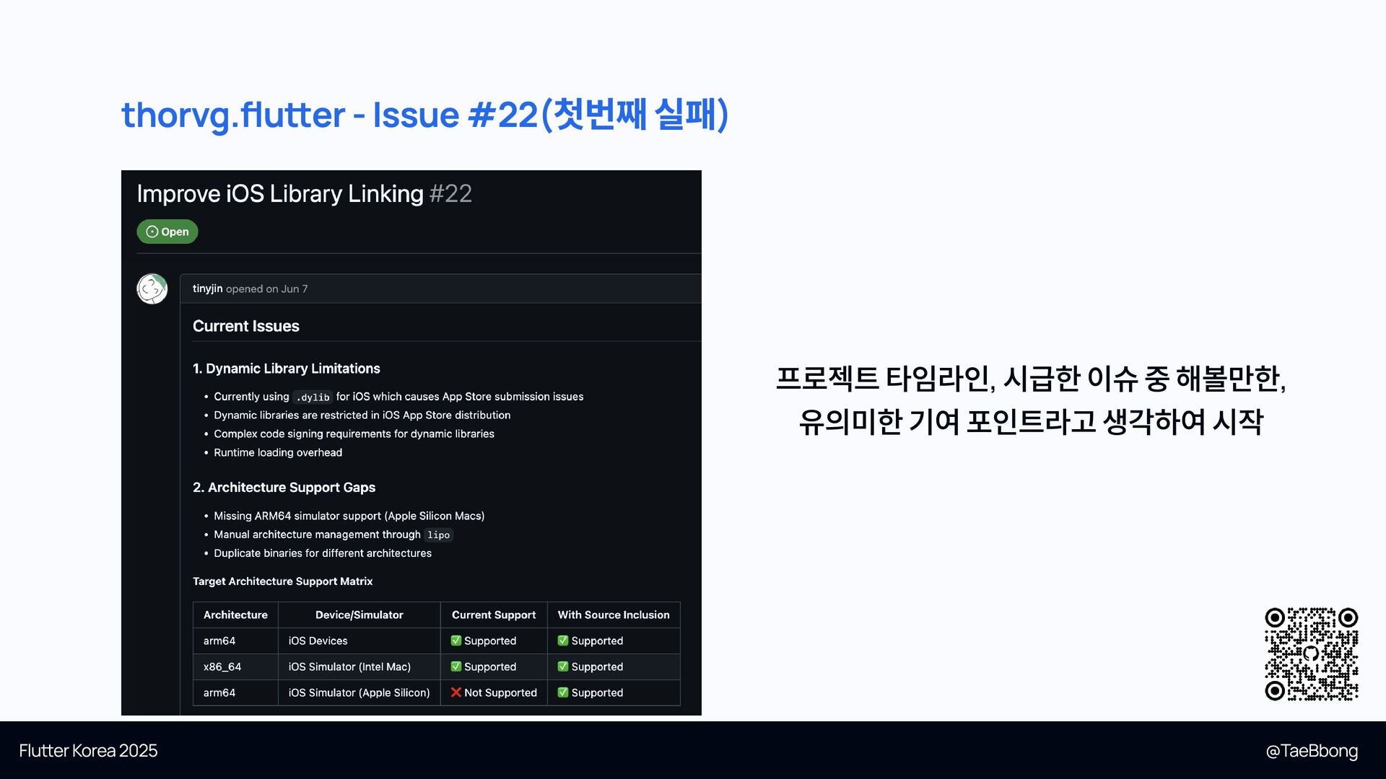Click the Device/Simulator column header
Screen dimensions: 1386x779
[359, 615]
